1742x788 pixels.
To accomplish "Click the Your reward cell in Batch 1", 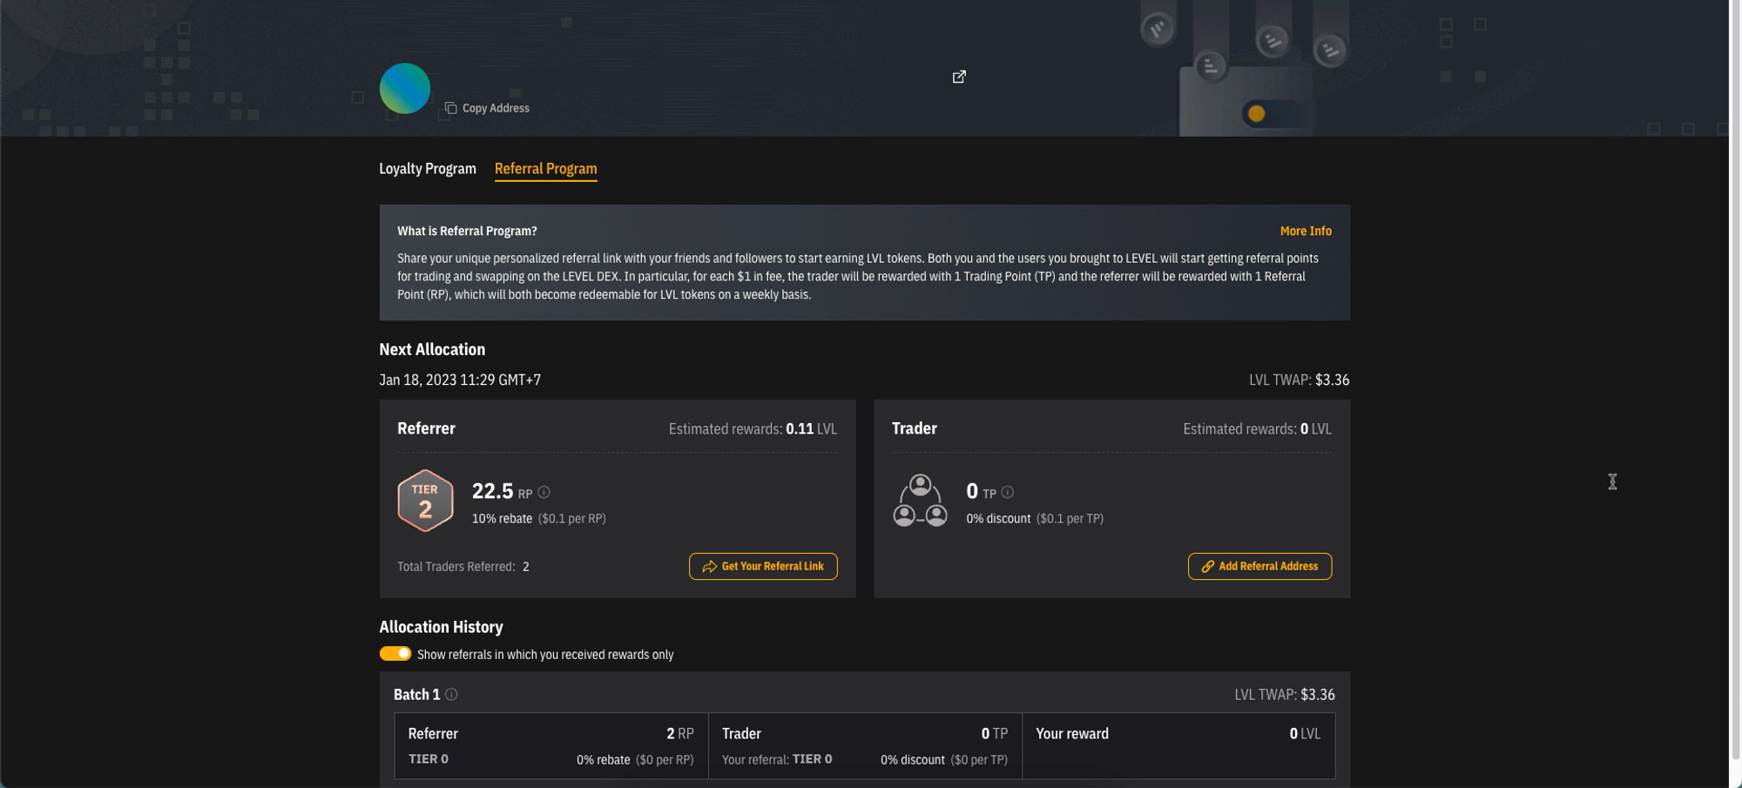I will click(1178, 745).
